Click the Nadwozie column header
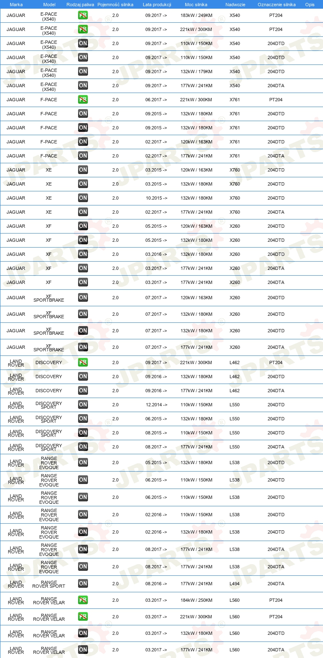 235,5
